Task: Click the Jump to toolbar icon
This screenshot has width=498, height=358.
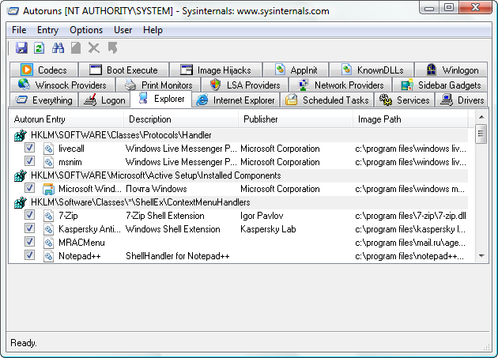Action: click(x=112, y=48)
